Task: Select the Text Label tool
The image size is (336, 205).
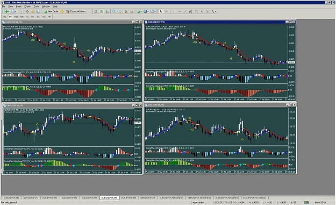Action: pos(207,12)
